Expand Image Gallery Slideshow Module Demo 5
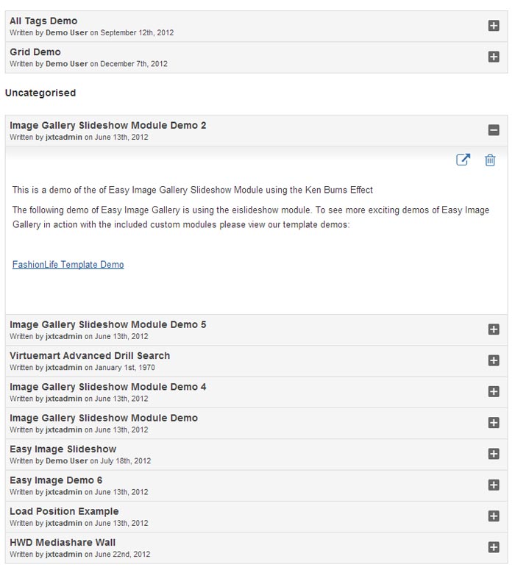Viewport: 515px width, 570px height. coord(494,329)
